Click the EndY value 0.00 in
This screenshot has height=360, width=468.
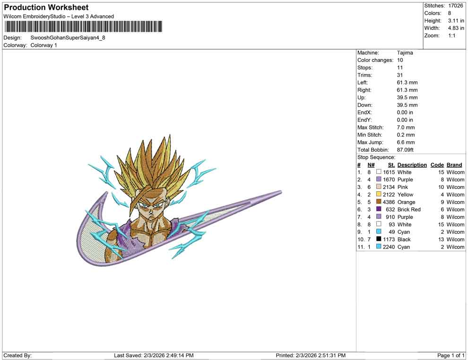[405, 120]
